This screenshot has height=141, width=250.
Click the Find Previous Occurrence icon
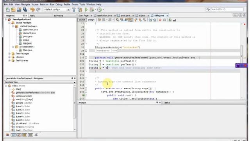(x=121, y=20)
